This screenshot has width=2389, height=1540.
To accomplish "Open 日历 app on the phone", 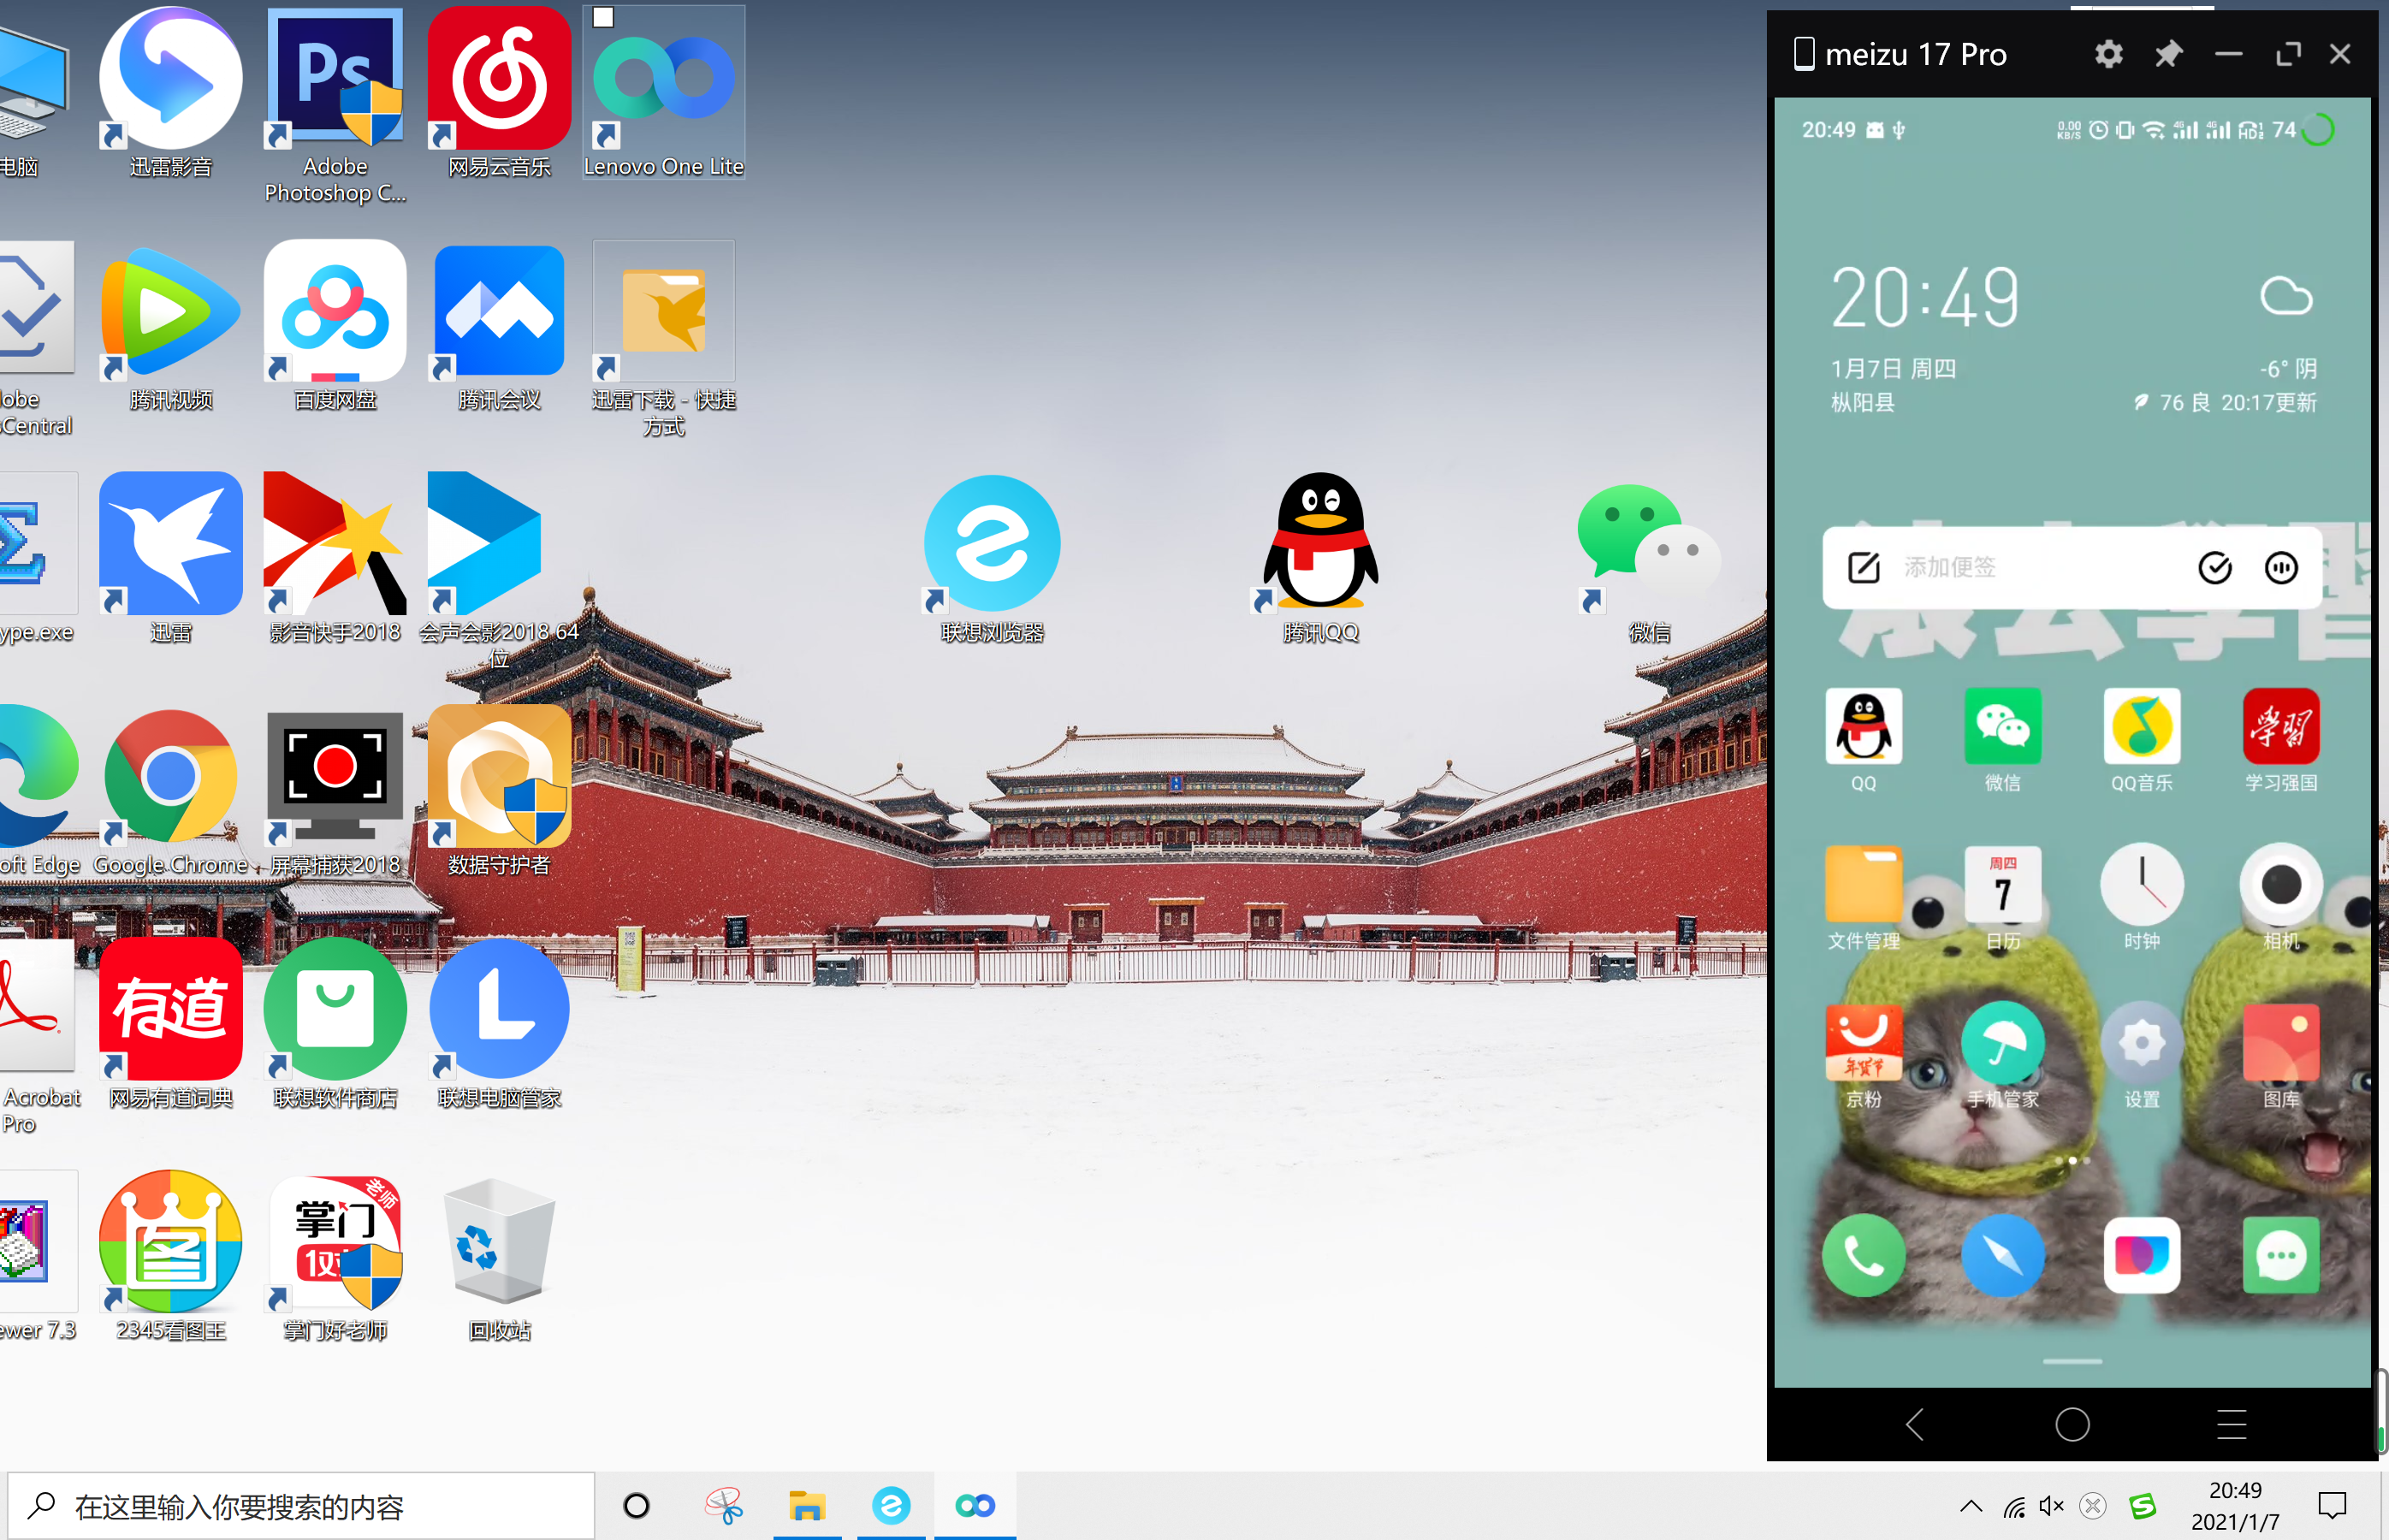I will (x=2002, y=898).
